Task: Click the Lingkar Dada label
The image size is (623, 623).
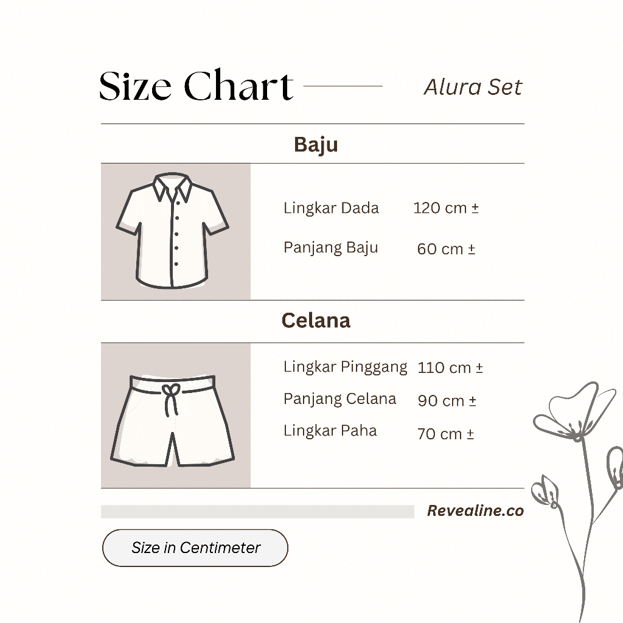Action: [x=331, y=208]
